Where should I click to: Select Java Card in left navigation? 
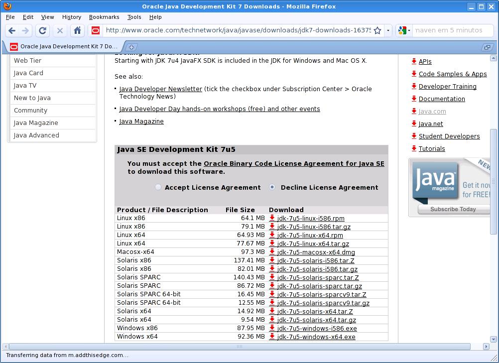pos(53,73)
